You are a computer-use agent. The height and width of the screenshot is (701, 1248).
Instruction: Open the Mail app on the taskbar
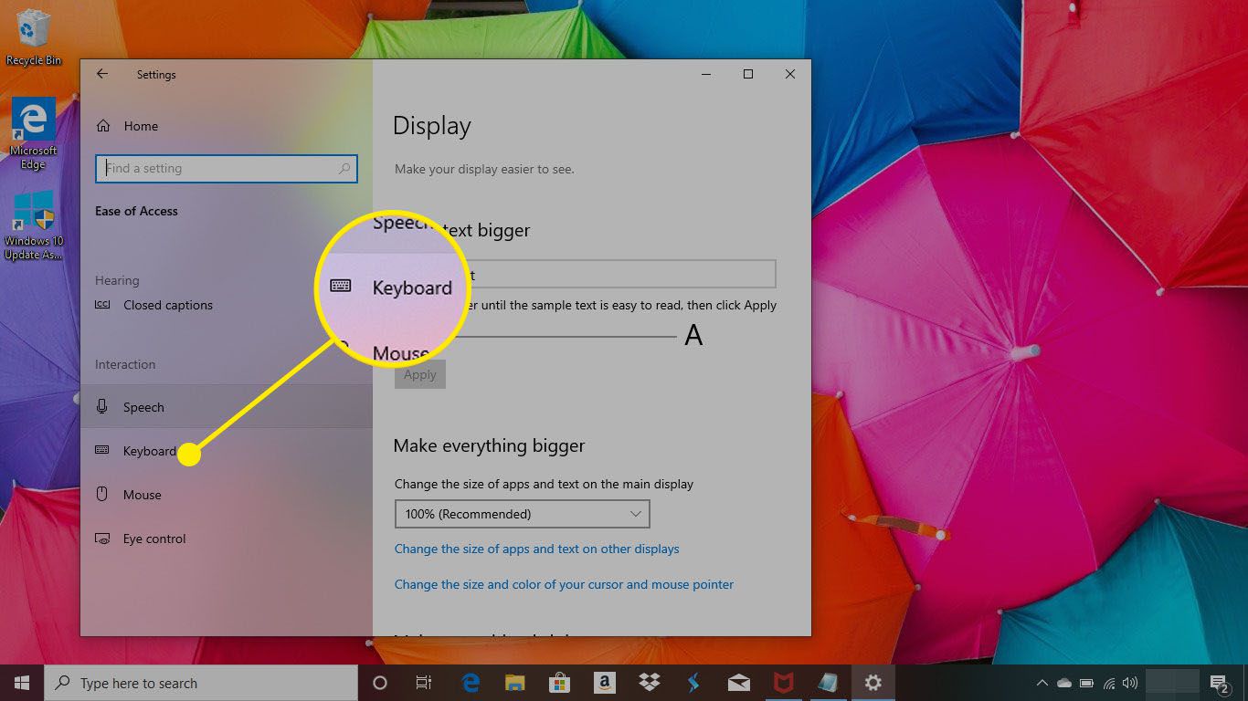click(739, 683)
